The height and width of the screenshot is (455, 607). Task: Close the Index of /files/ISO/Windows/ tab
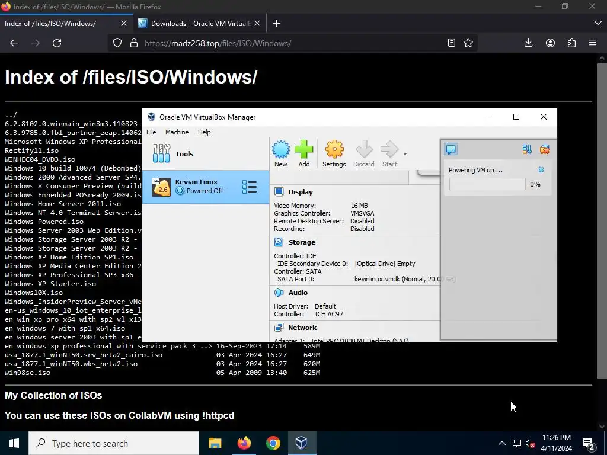pyautogui.click(x=124, y=24)
